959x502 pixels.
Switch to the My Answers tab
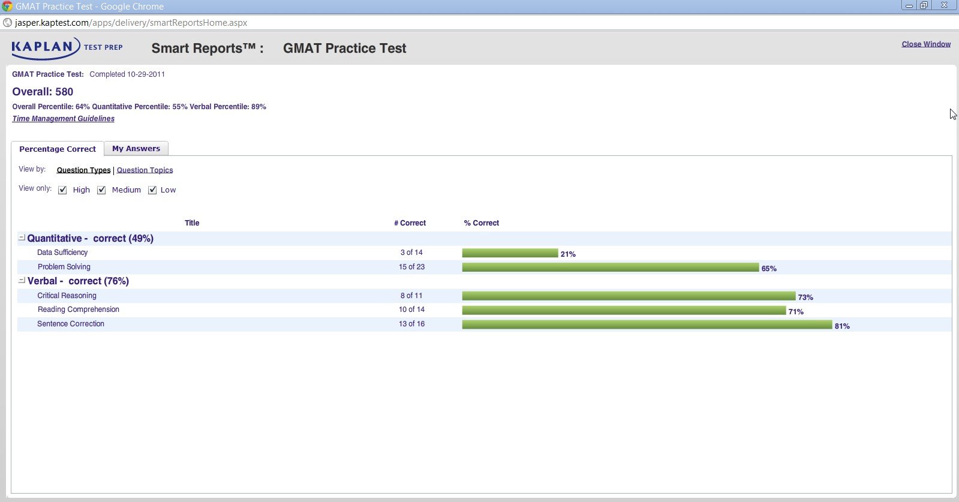tap(136, 149)
